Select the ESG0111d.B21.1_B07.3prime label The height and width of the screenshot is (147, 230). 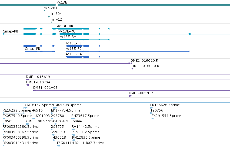tap(81, 143)
